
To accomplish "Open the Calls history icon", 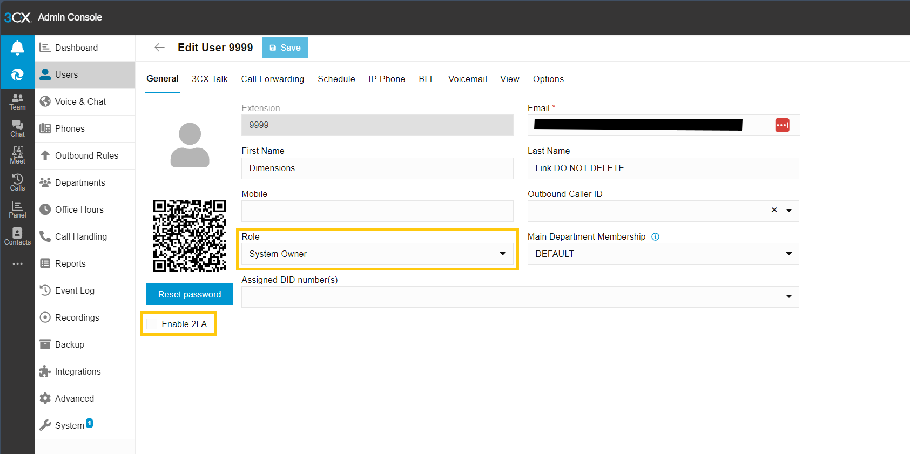I will (17, 182).
